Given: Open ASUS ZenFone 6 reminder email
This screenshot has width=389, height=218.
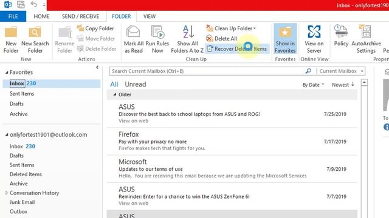Looking at the screenshot, I should tap(232, 196).
